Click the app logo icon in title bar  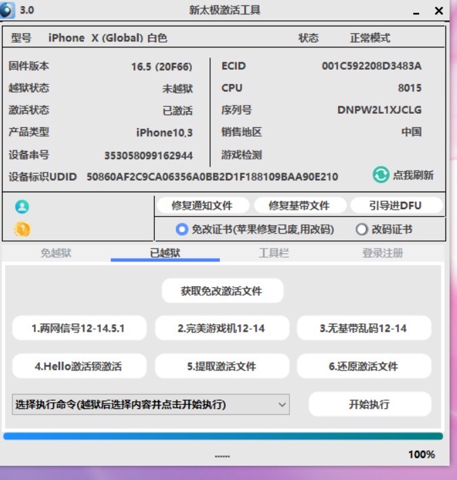[x=7, y=9]
